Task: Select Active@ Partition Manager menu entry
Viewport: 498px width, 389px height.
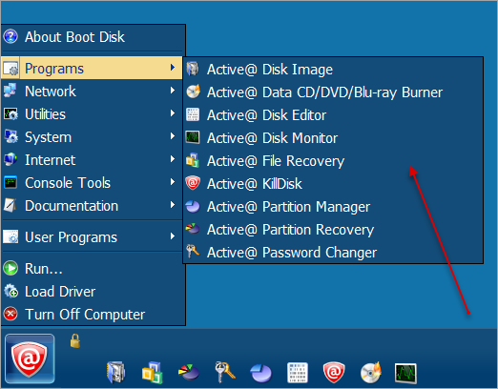Action: 333,207
